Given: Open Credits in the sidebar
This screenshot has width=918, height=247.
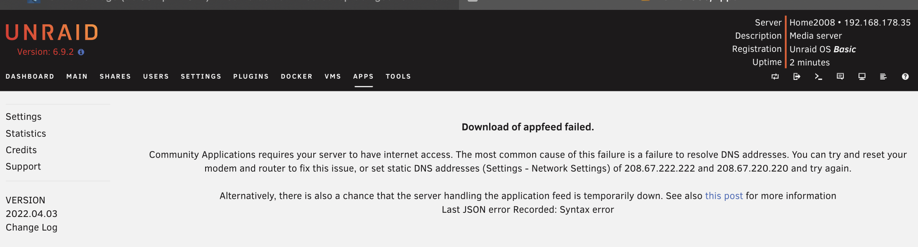Looking at the screenshot, I should [21, 150].
